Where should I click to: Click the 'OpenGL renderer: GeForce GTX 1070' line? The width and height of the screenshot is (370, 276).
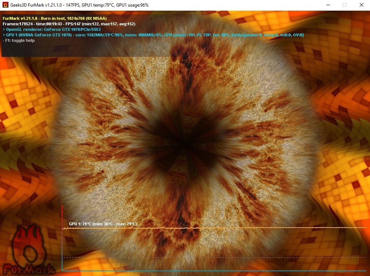click(x=52, y=29)
